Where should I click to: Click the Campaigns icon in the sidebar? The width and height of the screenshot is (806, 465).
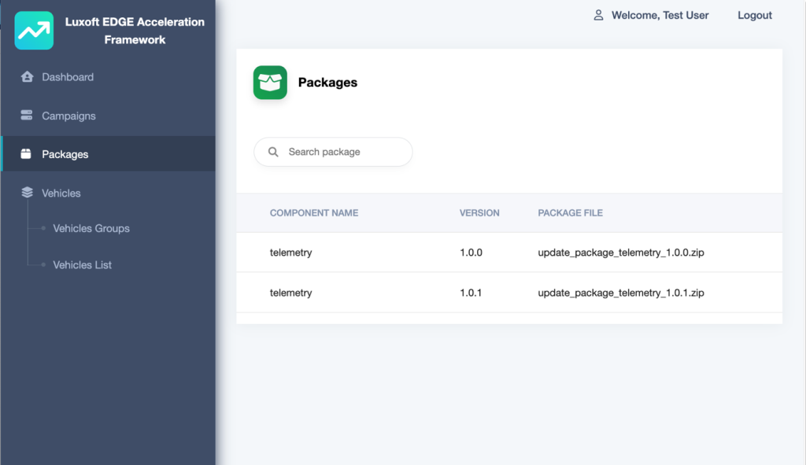[28, 115]
